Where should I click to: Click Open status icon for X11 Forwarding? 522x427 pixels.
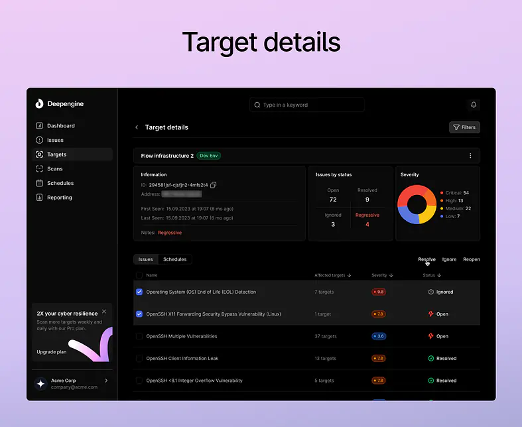(430, 314)
